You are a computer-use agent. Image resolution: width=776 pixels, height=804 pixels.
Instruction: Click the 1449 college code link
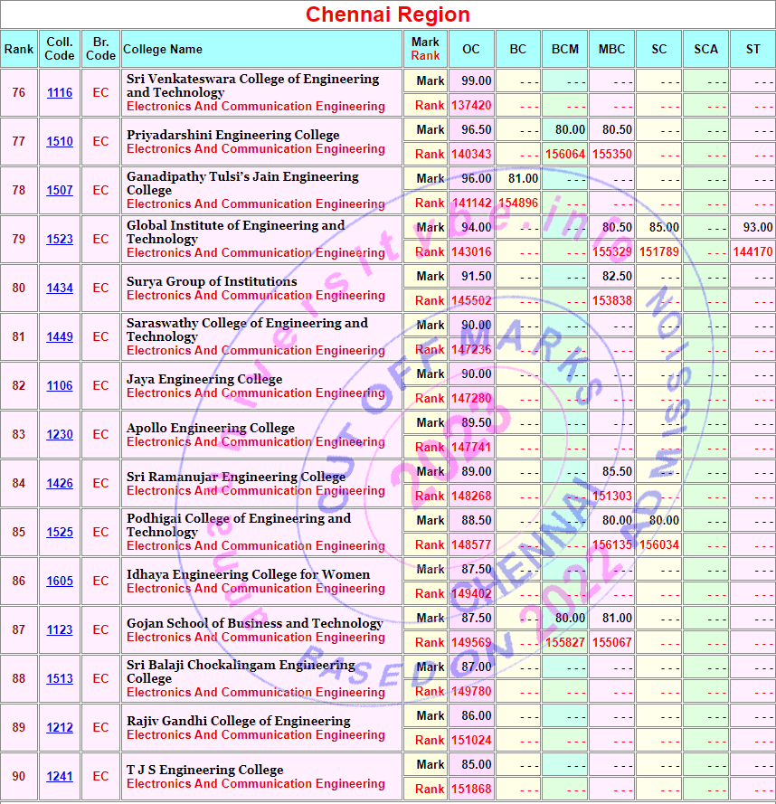[x=60, y=336]
